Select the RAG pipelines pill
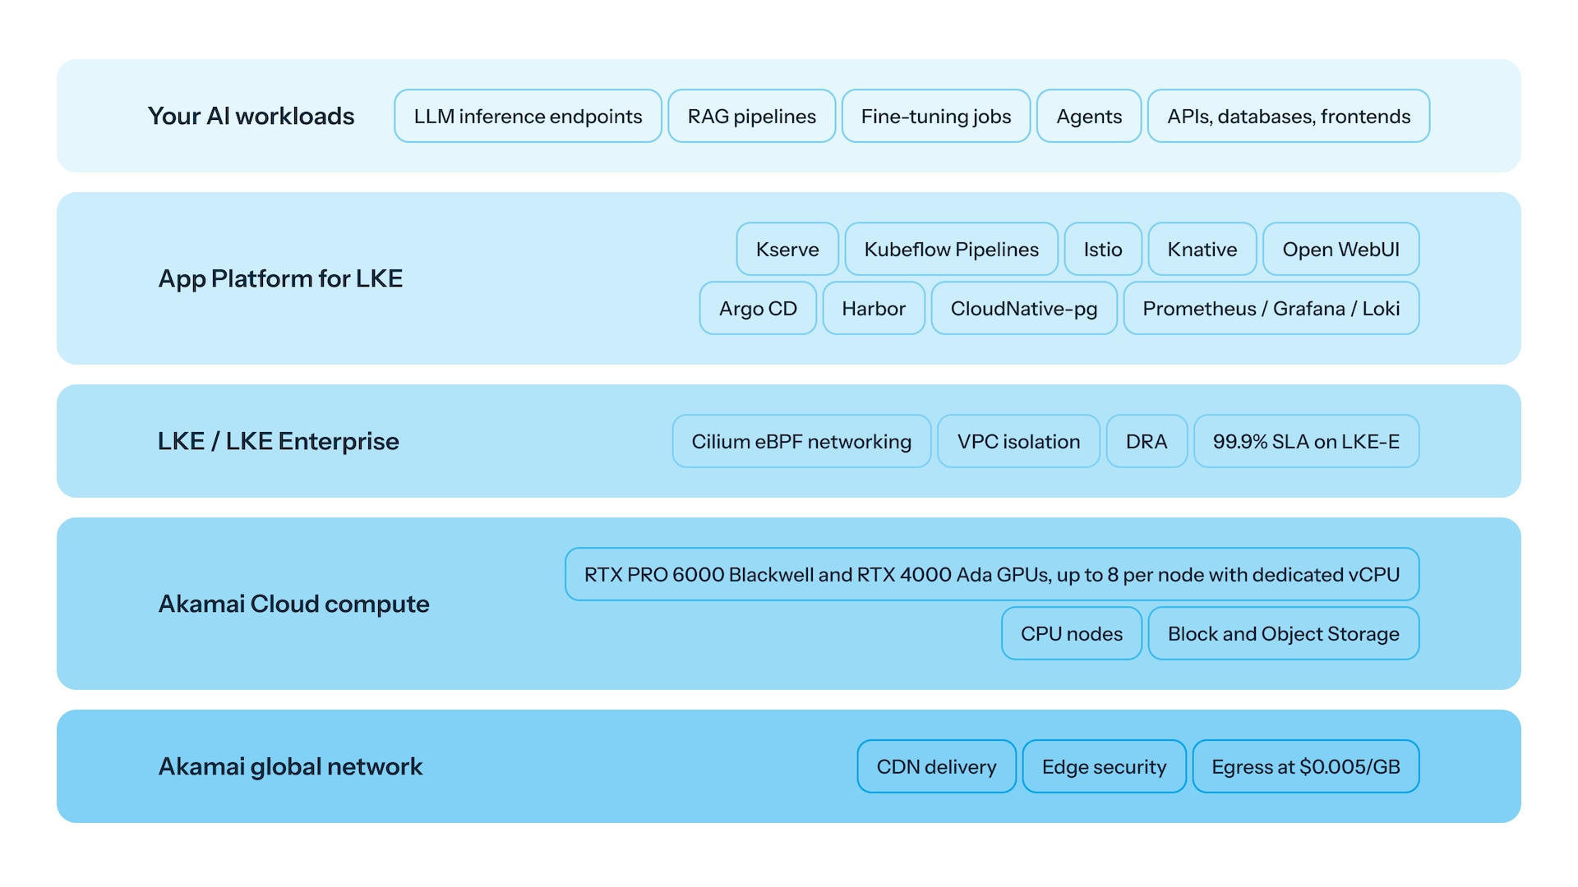 pos(751,116)
